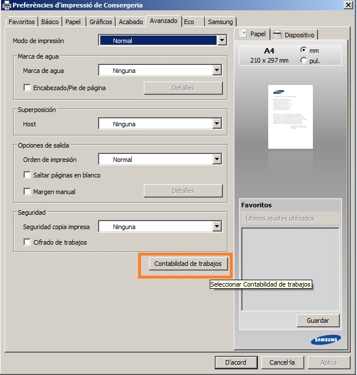The width and height of the screenshot is (357, 375).
Task: Click Detalles button in Marca de agua
Action: click(x=183, y=88)
